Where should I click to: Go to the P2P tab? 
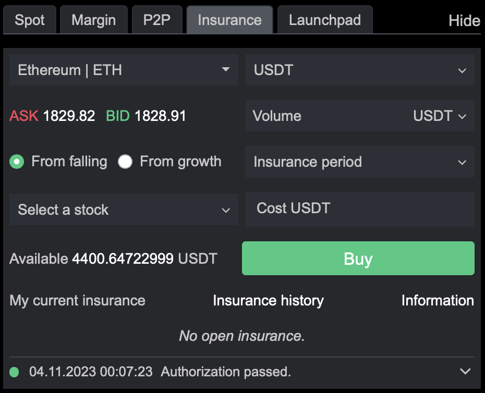157,20
